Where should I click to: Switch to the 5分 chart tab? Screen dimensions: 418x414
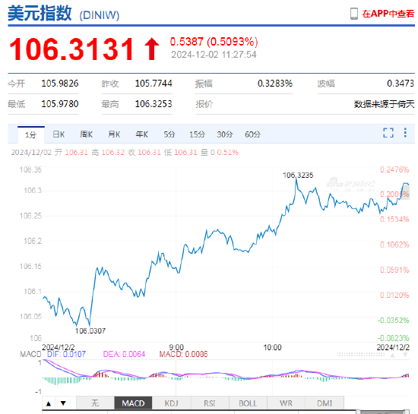coord(169,134)
